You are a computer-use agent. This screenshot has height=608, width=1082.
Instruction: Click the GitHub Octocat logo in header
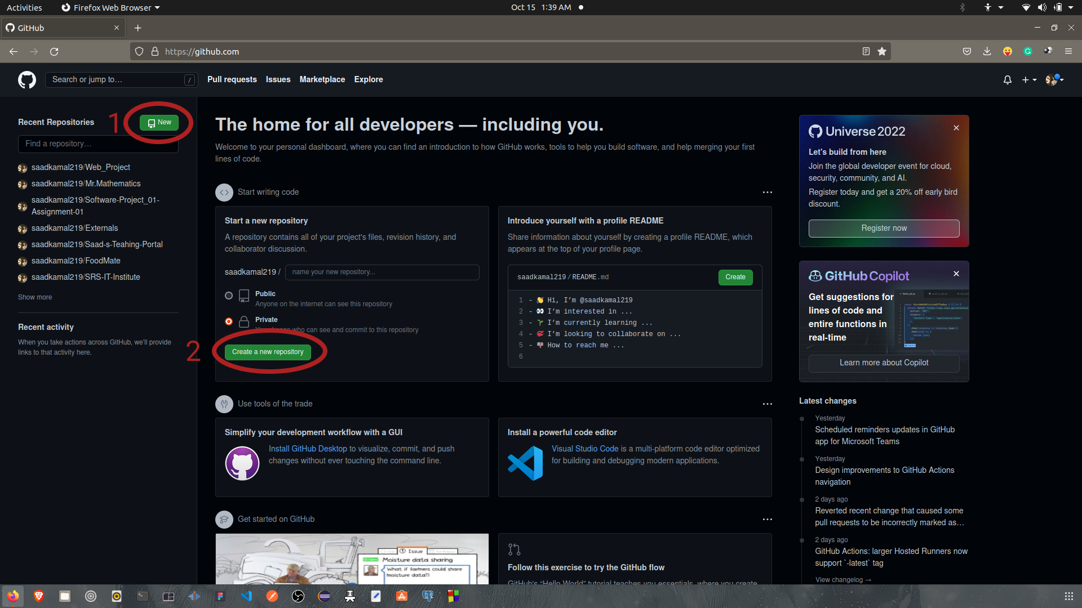click(26, 79)
